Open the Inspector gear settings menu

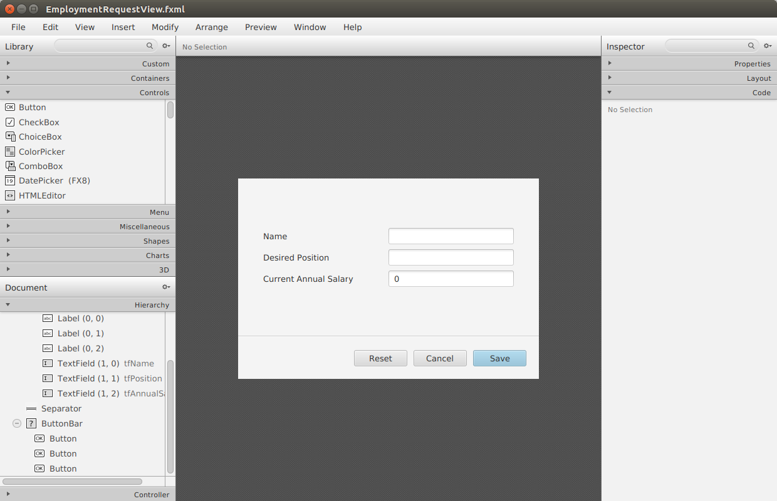[x=767, y=46]
